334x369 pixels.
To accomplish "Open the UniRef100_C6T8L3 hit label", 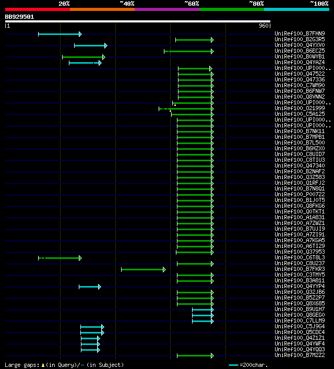I will [300, 257].
